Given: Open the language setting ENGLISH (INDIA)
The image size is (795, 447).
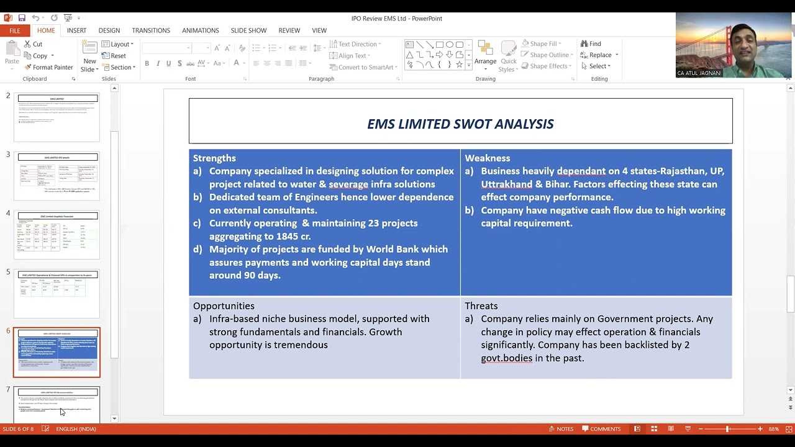Looking at the screenshot, I should point(76,429).
